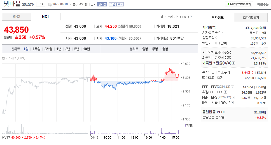Viewport: 271px width, 145px height.
Task: Open the 동일업종 PER link
Action: tap(213, 112)
